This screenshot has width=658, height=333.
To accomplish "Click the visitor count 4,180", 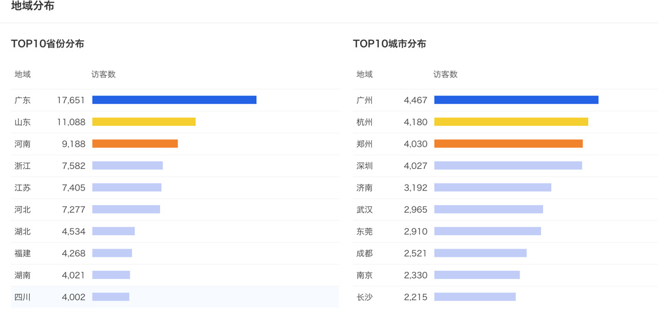I will (x=416, y=122).
